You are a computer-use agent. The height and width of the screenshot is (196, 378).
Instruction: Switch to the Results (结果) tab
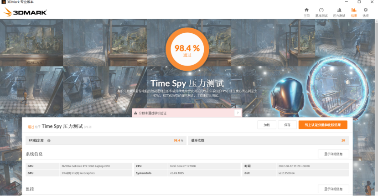[x=354, y=13]
